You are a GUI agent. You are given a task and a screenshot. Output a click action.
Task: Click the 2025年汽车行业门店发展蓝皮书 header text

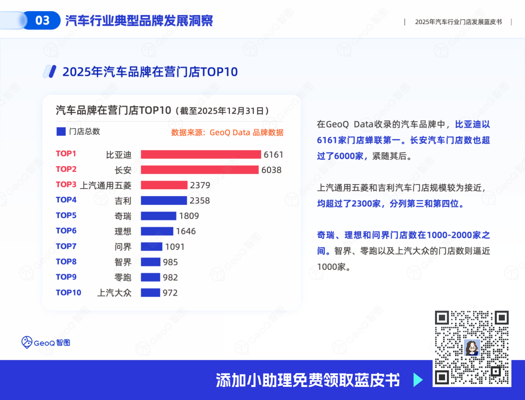[x=458, y=22]
